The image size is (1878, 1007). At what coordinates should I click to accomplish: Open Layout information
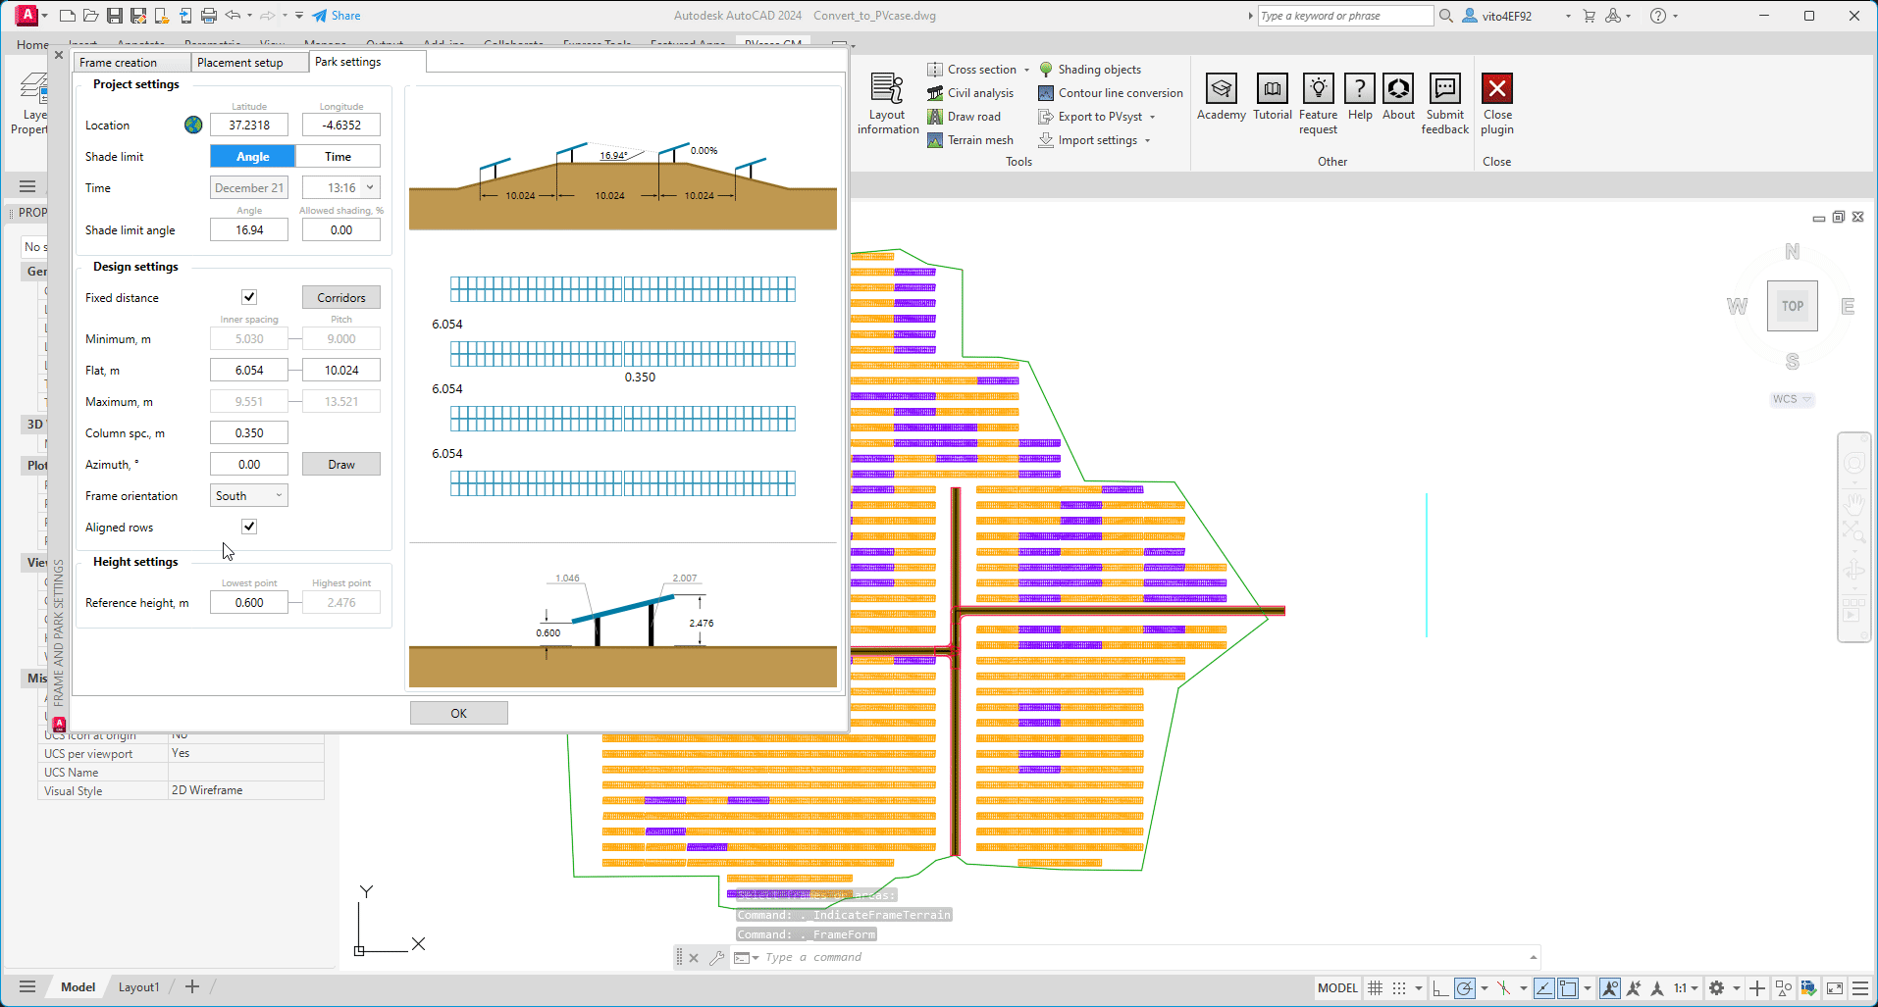pyautogui.click(x=888, y=103)
